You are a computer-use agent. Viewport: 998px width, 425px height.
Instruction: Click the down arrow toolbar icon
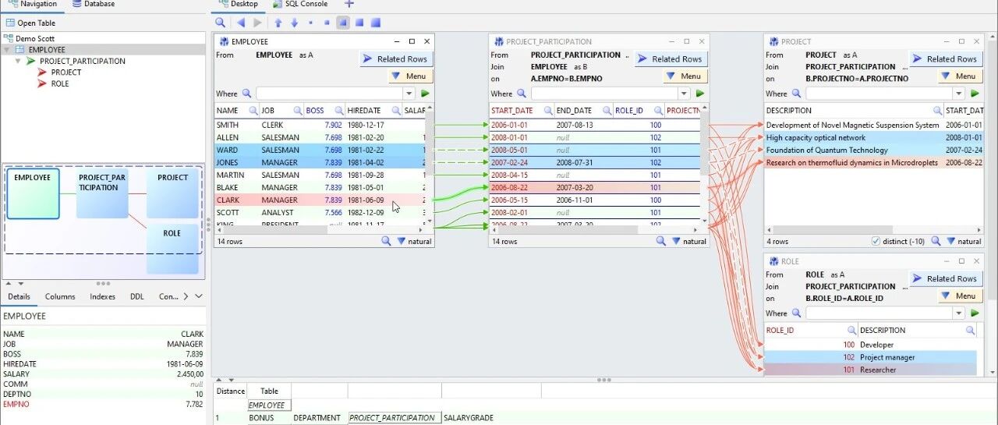294,23
